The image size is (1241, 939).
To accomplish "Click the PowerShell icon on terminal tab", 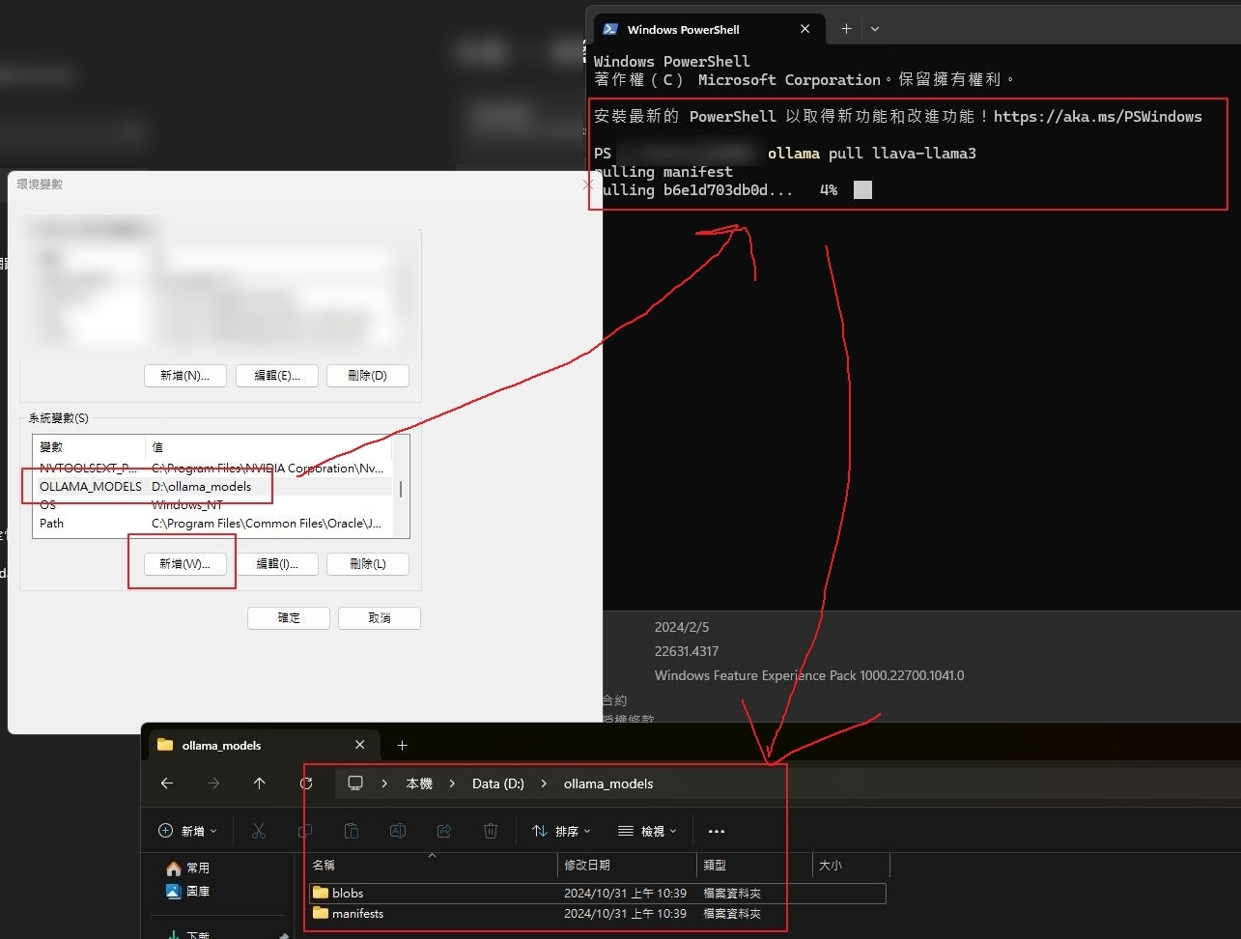I will pos(610,29).
